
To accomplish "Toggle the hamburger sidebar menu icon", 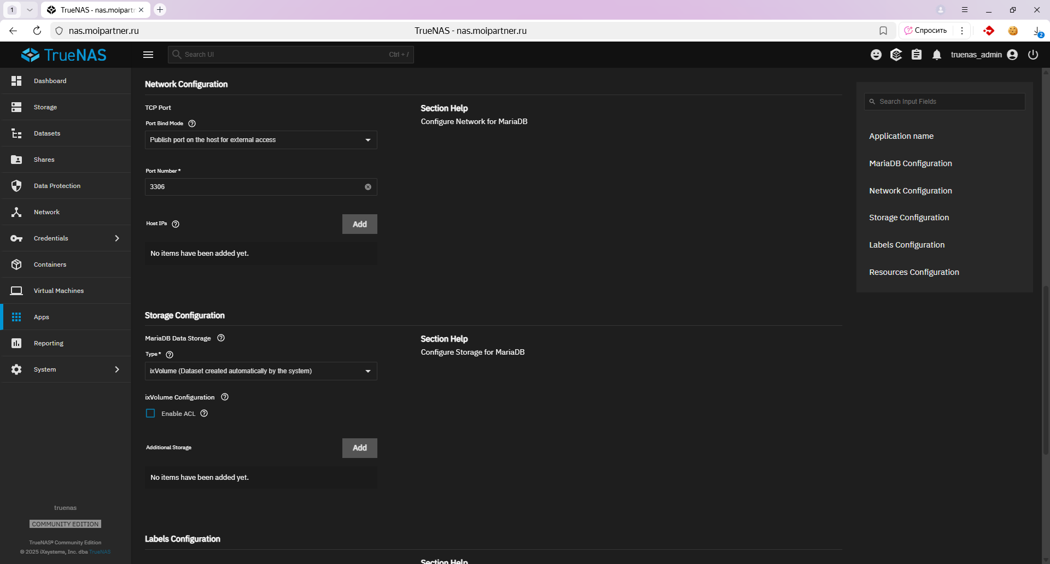I will tap(148, 55).
